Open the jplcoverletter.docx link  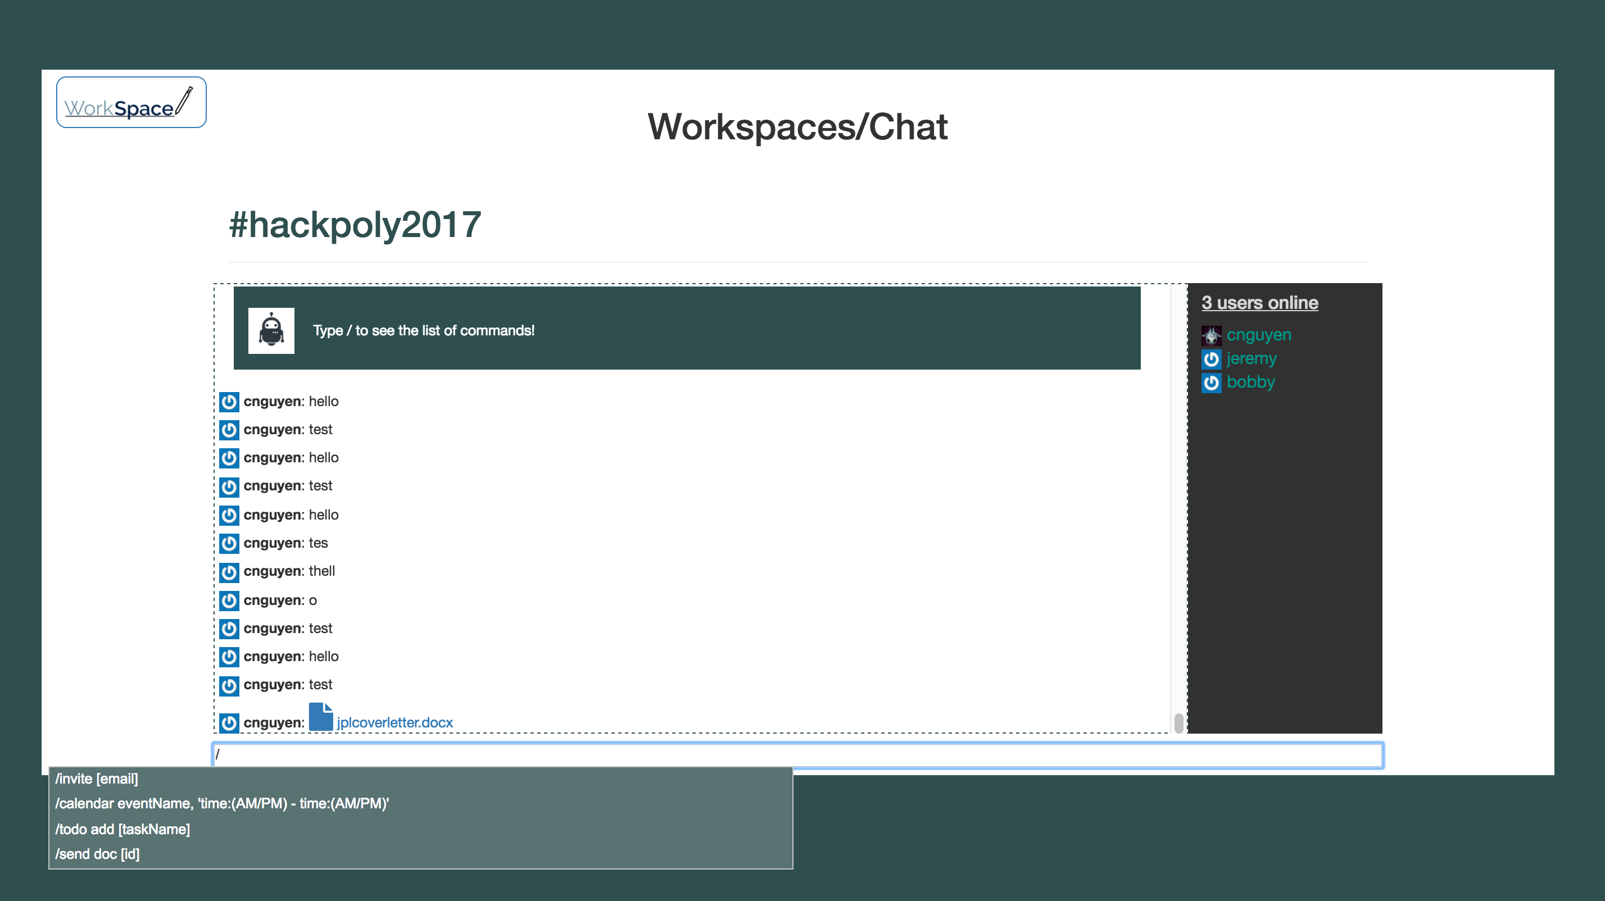(395, 723)
